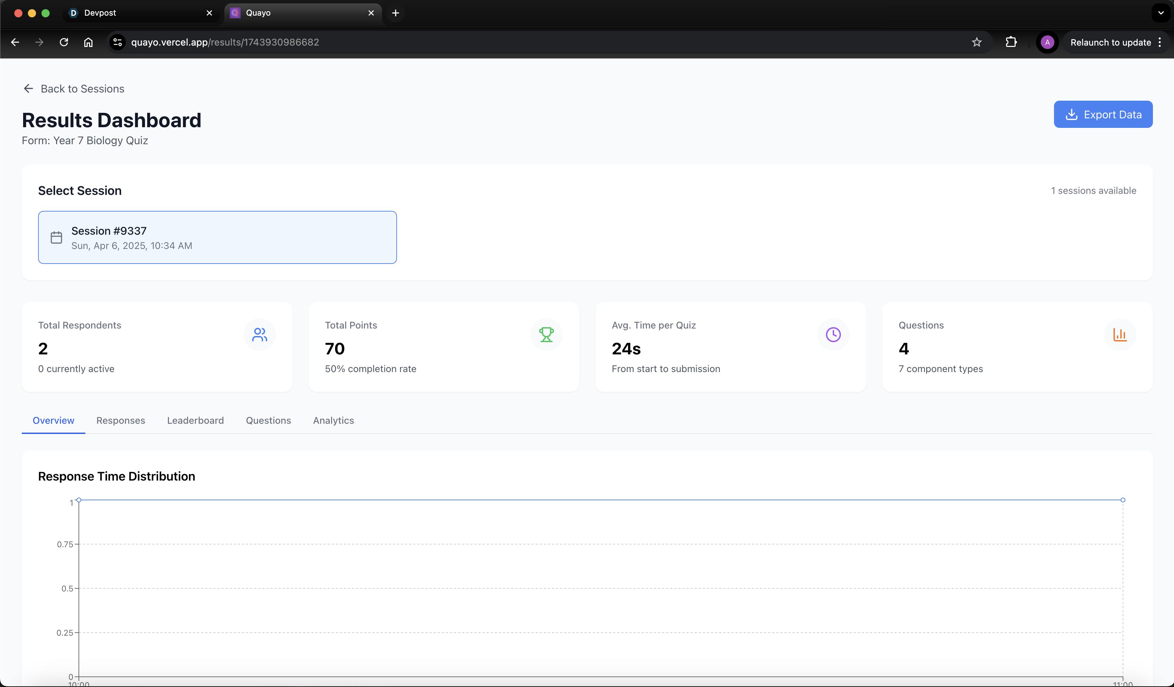Bookmark page with star icon
The image size is (1174, 687).
[977, 43]
